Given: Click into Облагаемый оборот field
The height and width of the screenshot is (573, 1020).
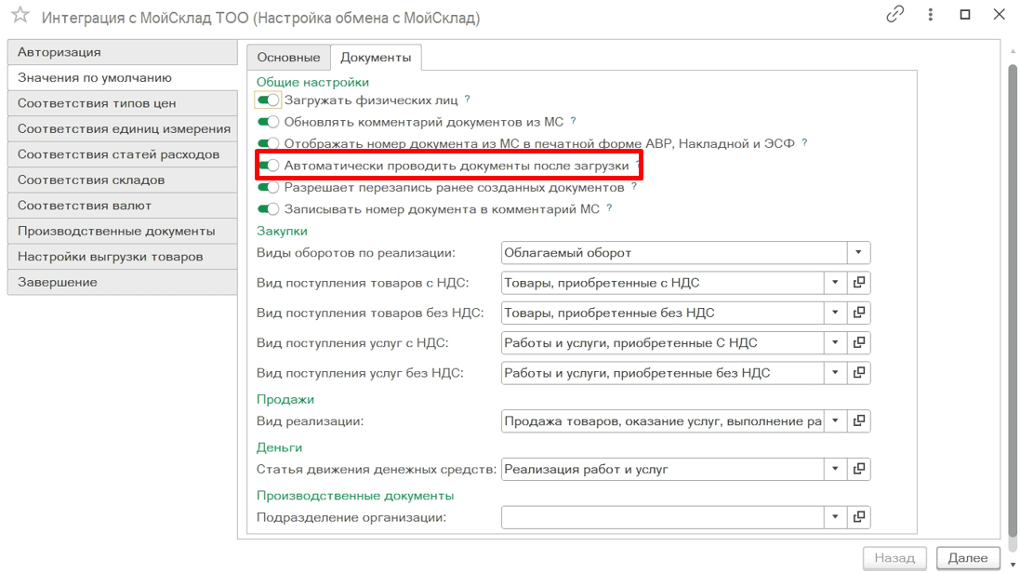Looking at the screenshot, I should 674,253.
